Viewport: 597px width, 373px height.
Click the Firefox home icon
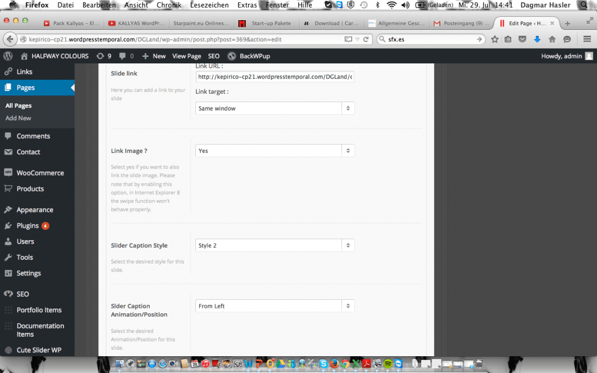[x=552, y=39]
